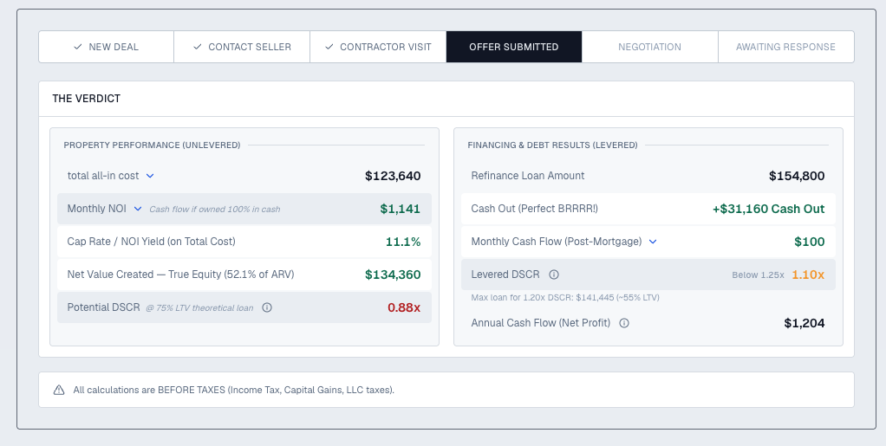The height and width of the screenshot is (446, 886).
Task: Click 'FINANCING & DEBT RESULTS (LEVERED)' section title
Action: [552, 145]
